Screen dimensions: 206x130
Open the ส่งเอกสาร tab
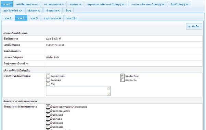click(34, 11)
